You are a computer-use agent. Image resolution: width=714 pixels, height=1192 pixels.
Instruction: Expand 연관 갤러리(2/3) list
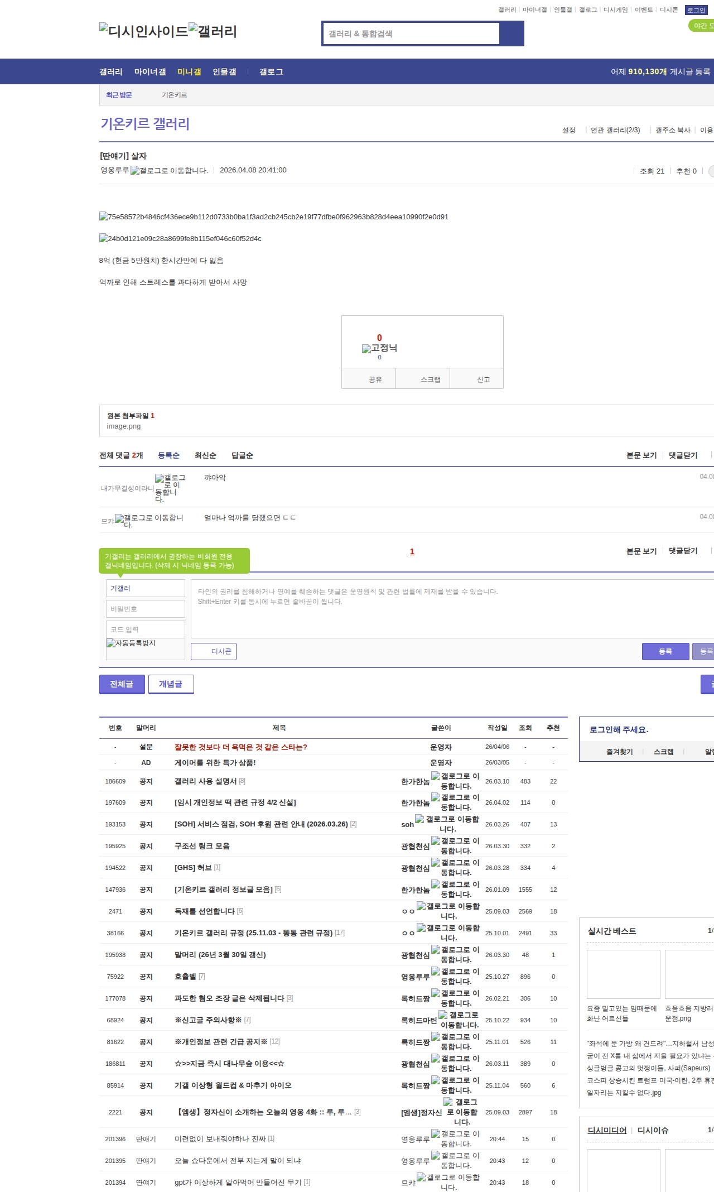615,130
